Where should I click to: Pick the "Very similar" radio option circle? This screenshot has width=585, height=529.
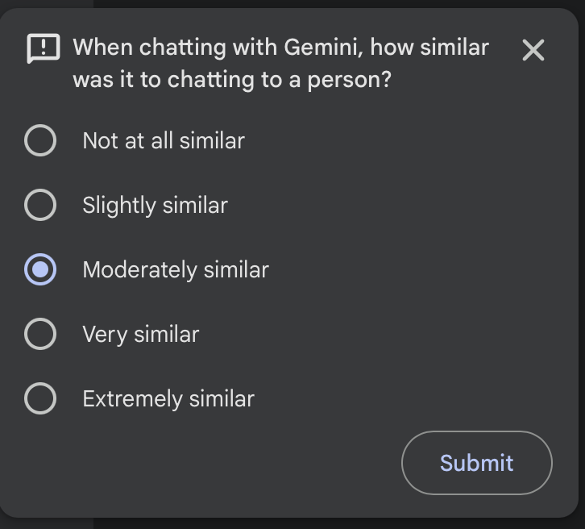40,334
